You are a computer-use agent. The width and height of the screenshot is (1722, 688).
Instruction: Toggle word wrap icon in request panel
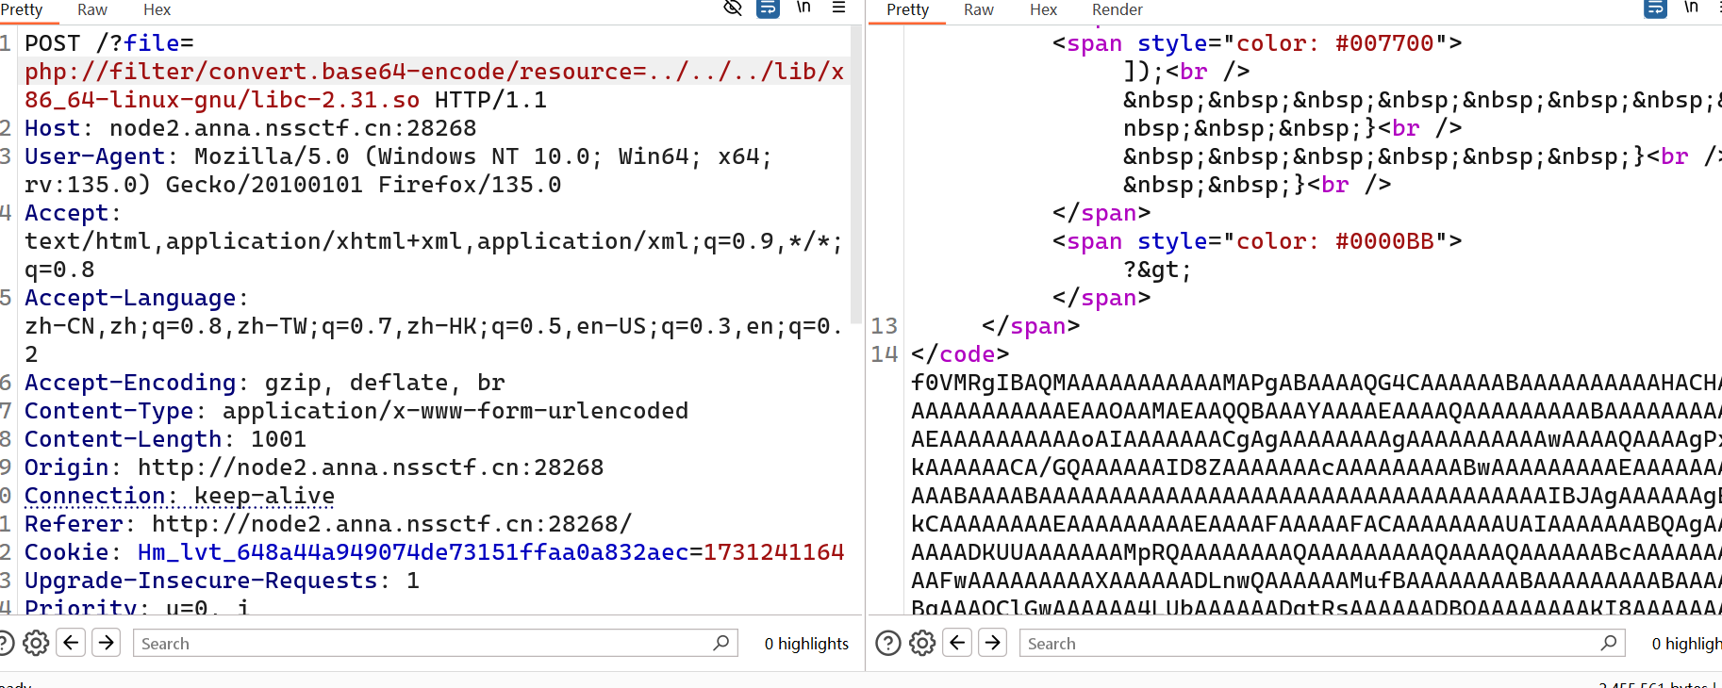(769, 8)
